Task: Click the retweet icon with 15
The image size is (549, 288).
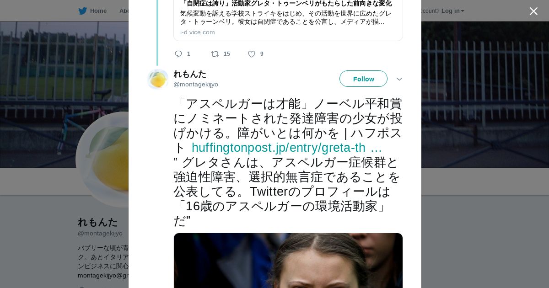Action: click(x=215, y=54)
